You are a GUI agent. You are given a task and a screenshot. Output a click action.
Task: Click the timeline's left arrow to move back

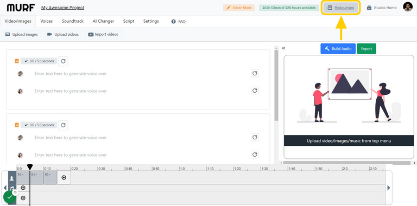point(5,188)
